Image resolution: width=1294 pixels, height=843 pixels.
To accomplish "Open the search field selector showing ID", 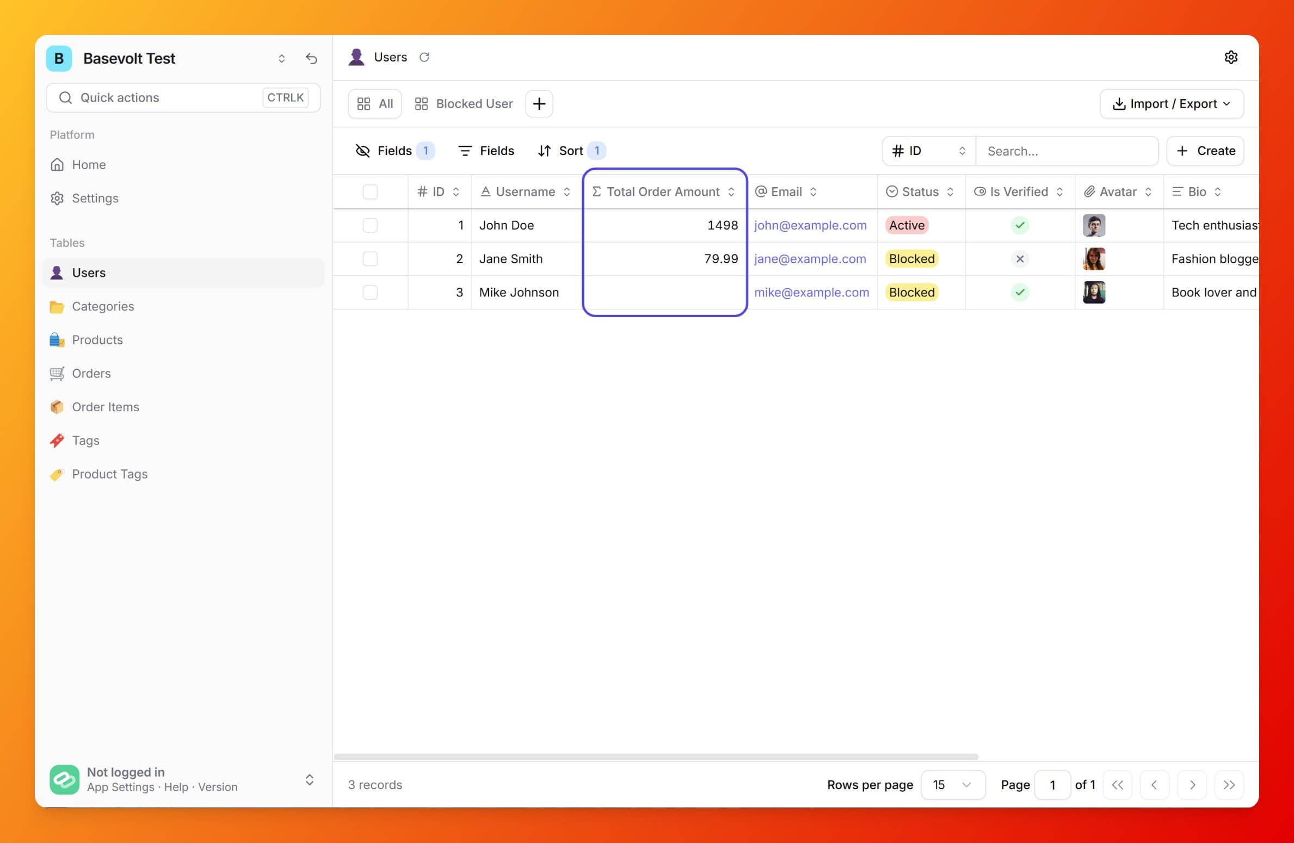I will point(928,151).
